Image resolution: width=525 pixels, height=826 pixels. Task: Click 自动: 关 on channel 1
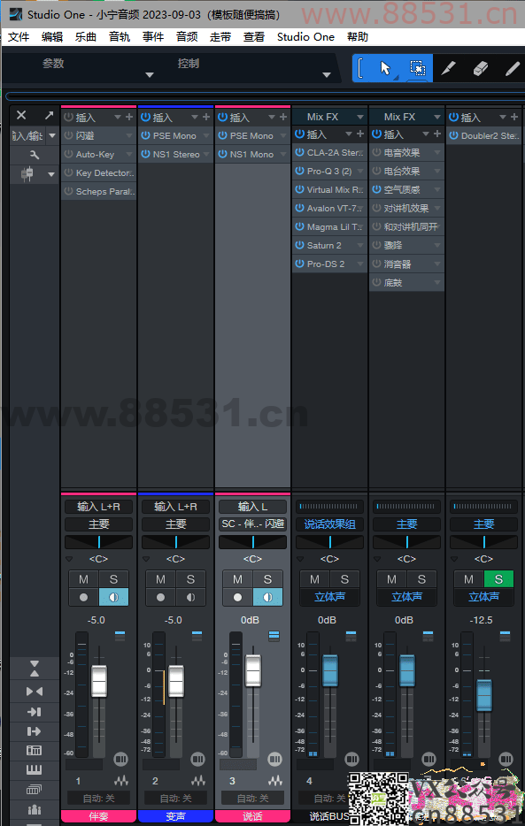(x=98, y=798)
